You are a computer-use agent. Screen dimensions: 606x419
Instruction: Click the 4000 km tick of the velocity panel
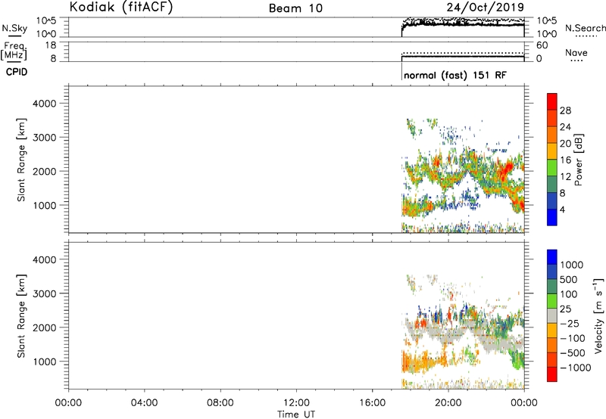(45, 259)
